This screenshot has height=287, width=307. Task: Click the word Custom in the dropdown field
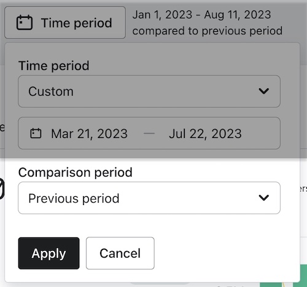[51, 91]
